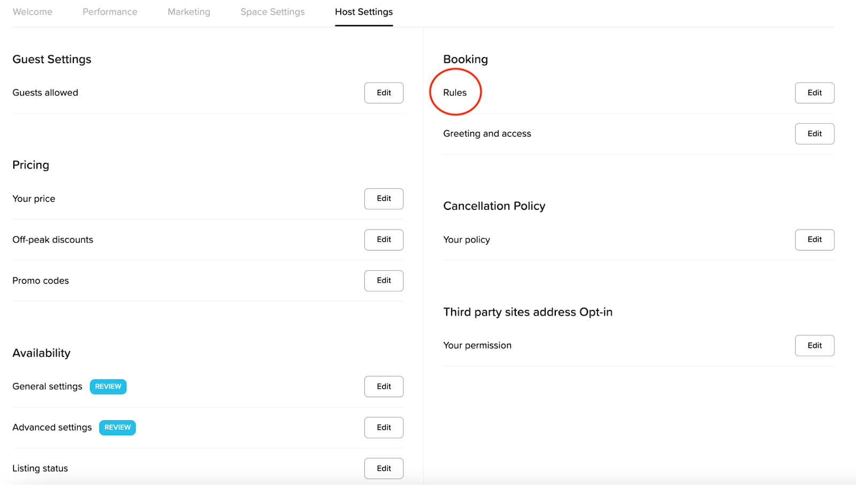Open the Performance tab
Image resolution: width=856 pixels, height=485 pixels.
110,12
